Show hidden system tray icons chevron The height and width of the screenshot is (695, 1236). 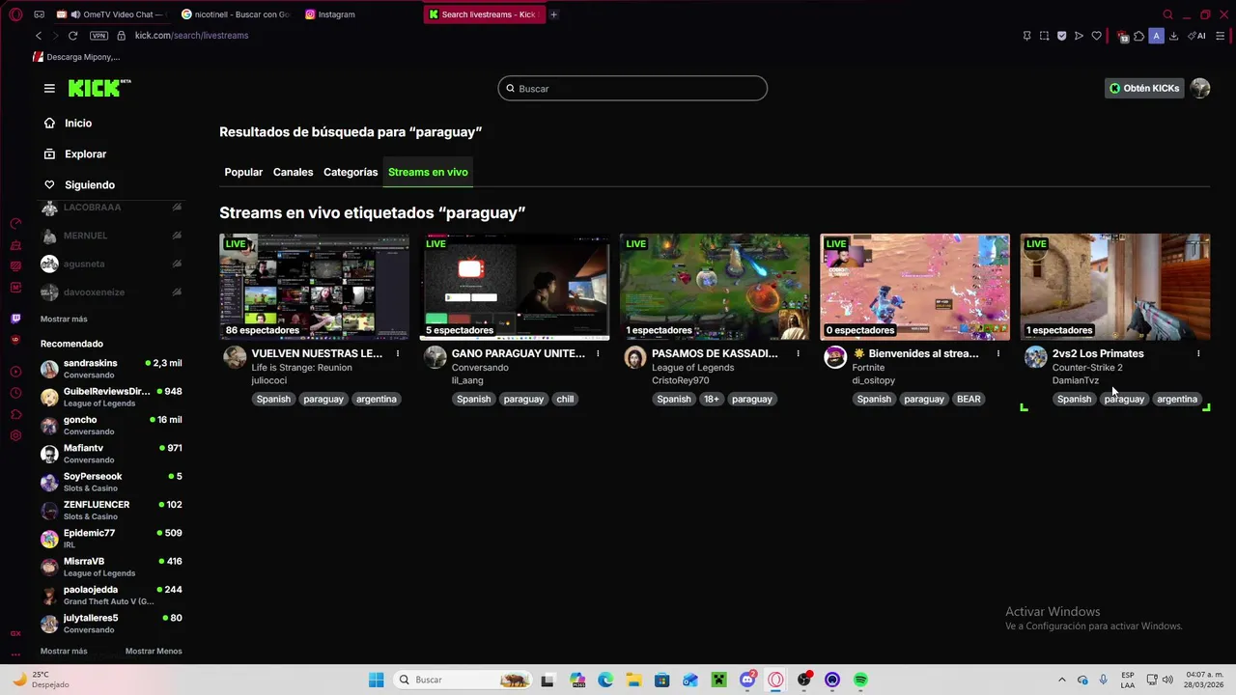(1061, 680)
